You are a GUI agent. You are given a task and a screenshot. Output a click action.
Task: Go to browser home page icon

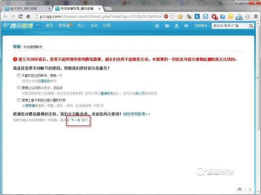[x=28, y=17]
